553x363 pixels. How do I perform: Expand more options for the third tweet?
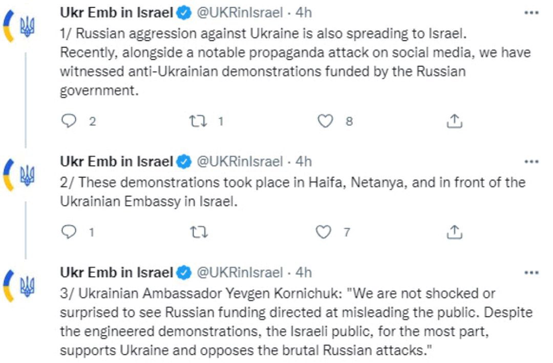point(532,273)
